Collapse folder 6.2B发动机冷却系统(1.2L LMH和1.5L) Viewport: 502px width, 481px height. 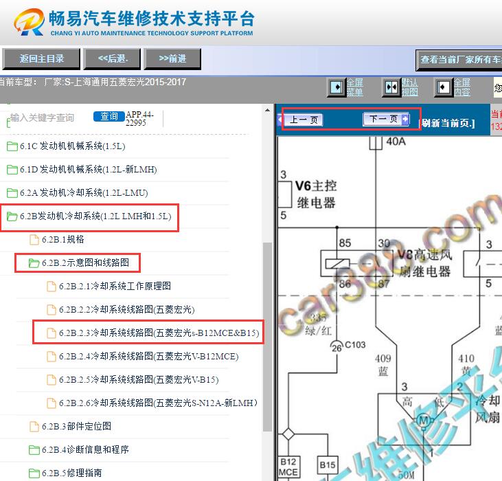[x=95, y=216]
